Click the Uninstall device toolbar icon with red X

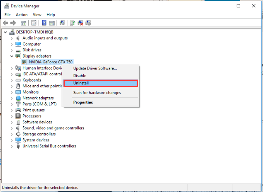pyautogui.click(x=80, y=23)
